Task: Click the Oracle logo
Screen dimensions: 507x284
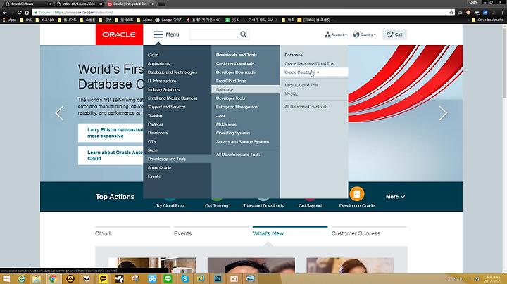Action: coord(119,34)
